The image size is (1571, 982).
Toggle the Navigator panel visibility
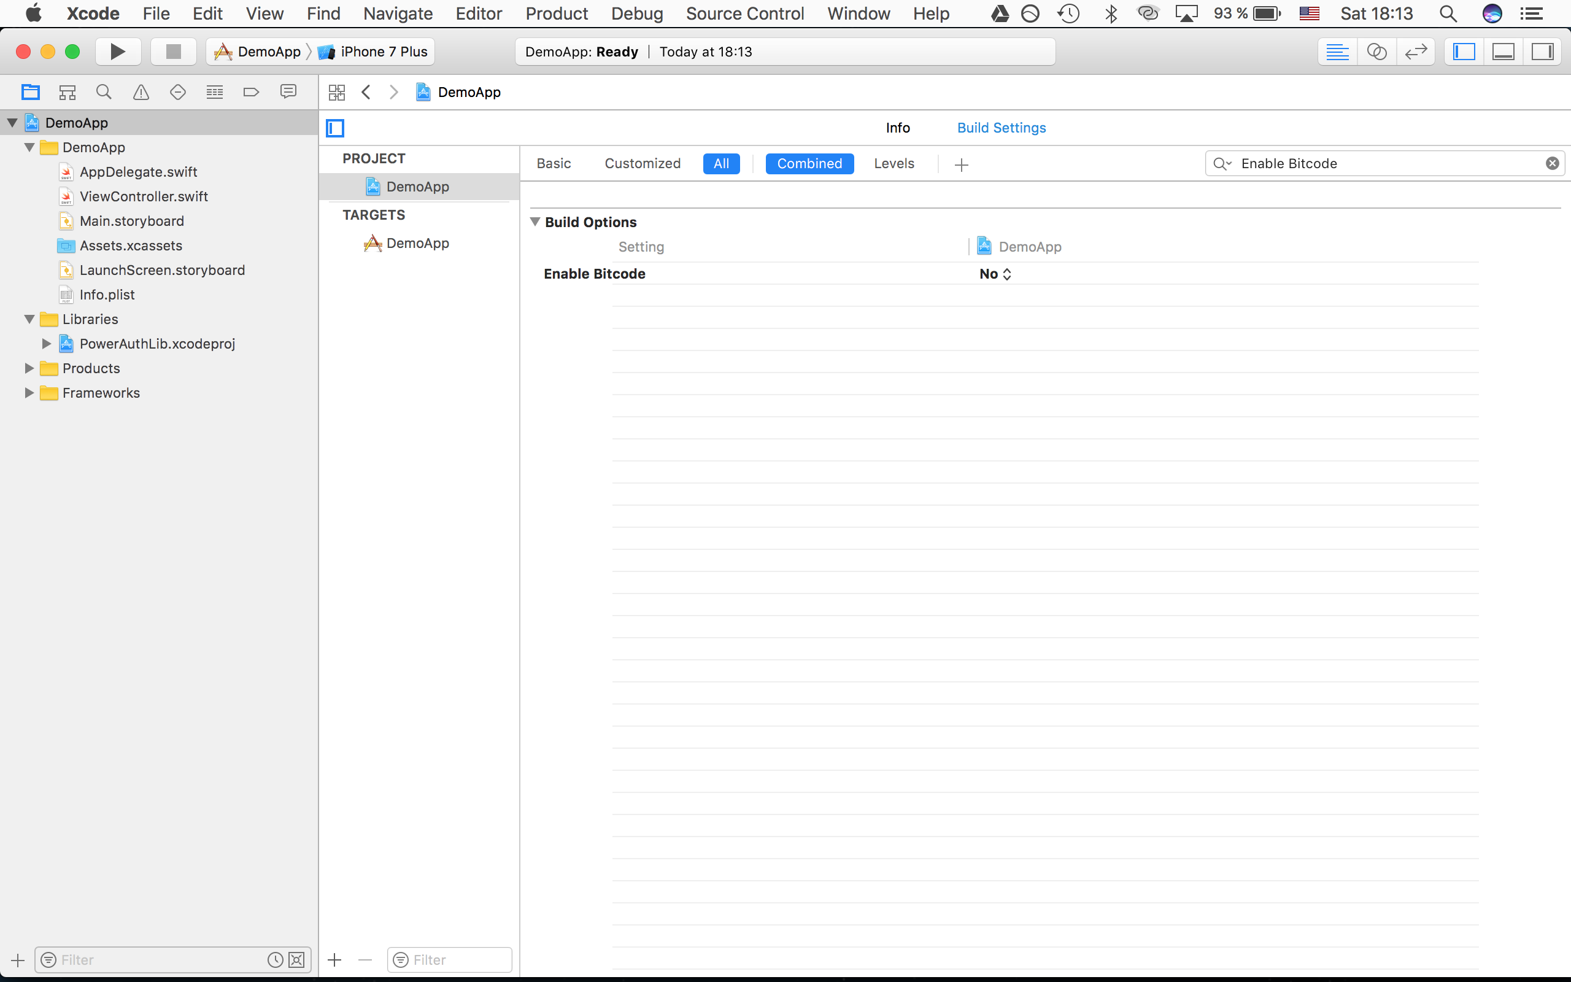(x=1464, y=52)
